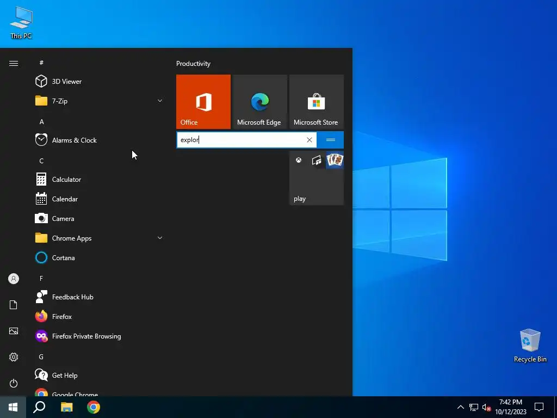Screen dimensions: 557x418
Task: Click the Office tile
Action: click(203, 102)
